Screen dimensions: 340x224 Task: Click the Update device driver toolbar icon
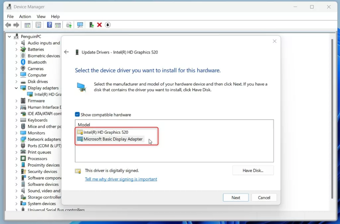tap(91, 25)
